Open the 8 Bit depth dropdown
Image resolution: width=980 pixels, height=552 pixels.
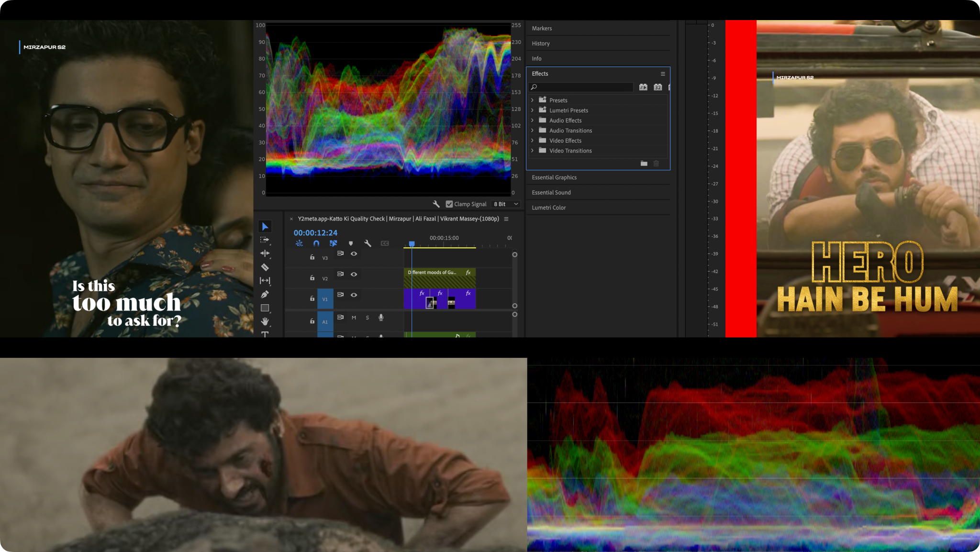506,204
